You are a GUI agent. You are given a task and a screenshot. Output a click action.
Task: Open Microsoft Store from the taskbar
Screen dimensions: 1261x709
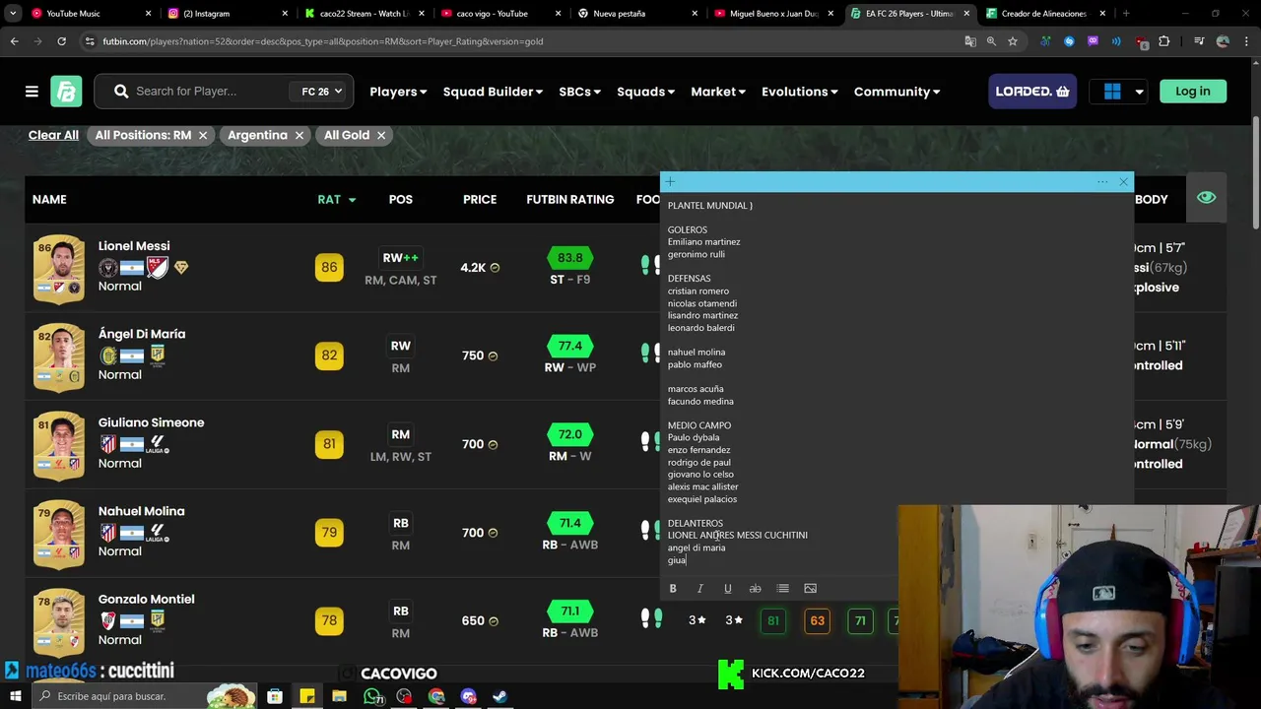point(275,696)
